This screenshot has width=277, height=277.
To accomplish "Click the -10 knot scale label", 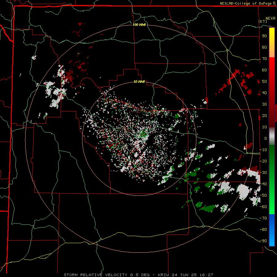I will pyautogui.click(x=263, y=150).
